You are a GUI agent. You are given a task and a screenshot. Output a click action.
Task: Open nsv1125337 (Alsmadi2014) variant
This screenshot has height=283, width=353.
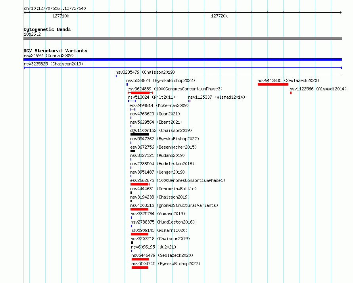point(217,97)
